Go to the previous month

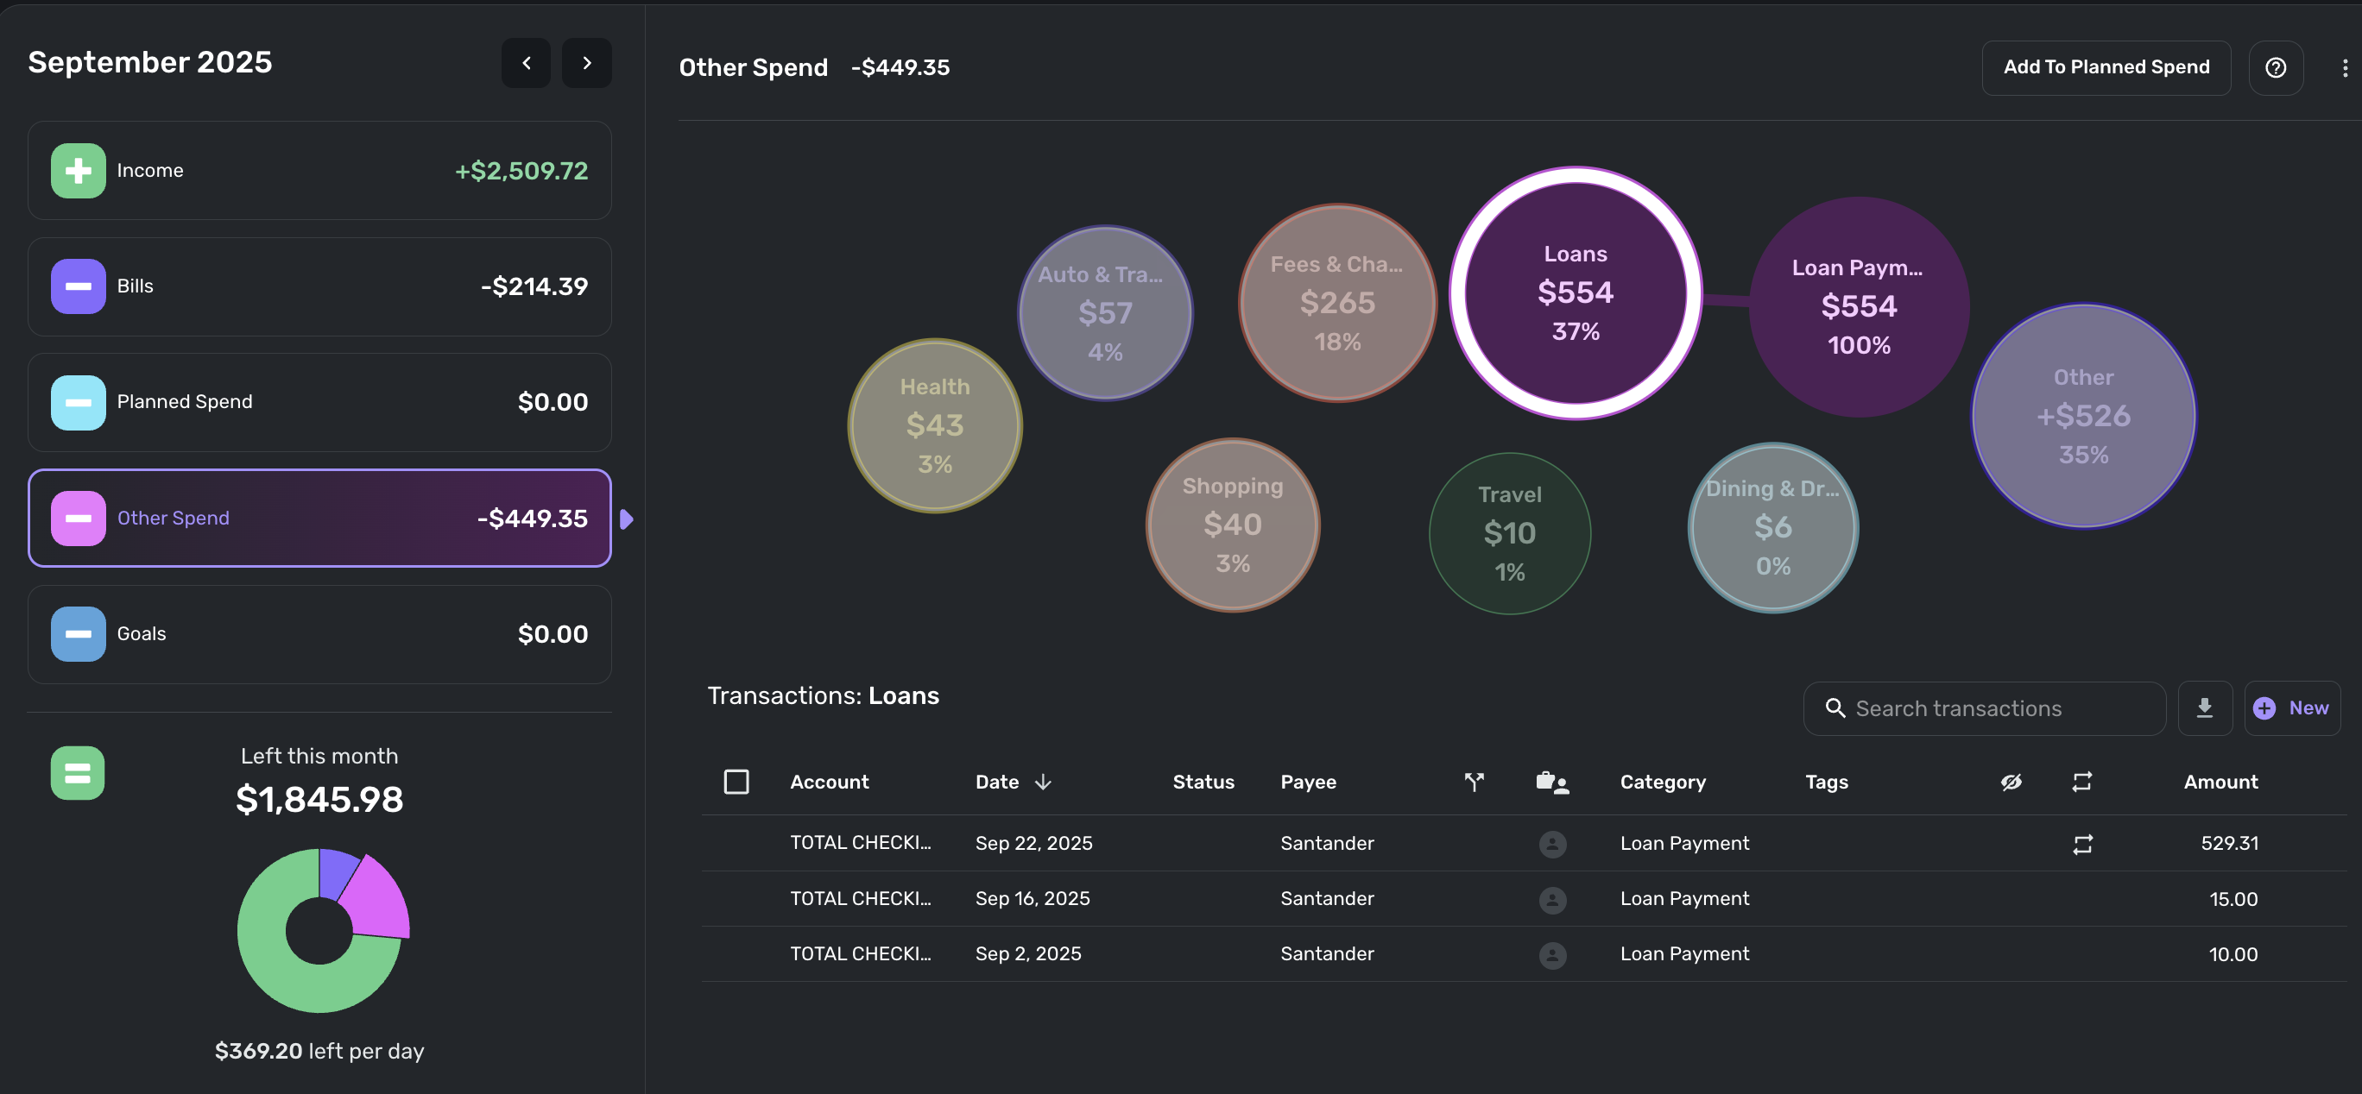tap(527, 63)
